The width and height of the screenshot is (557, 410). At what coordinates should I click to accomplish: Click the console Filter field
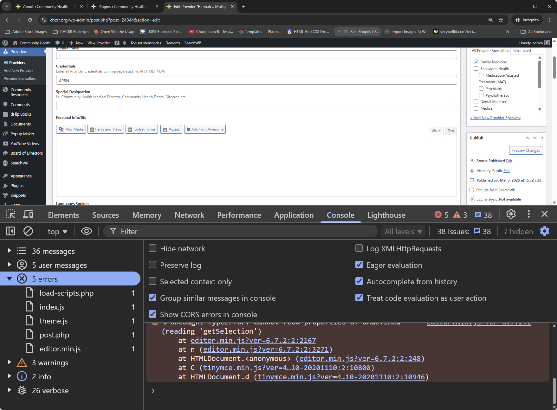pyautogui.click(x=241, y=232)
